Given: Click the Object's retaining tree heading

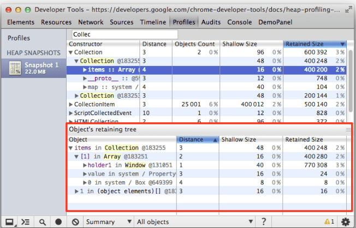Looking at the screenshot, I should coord(103,129).
